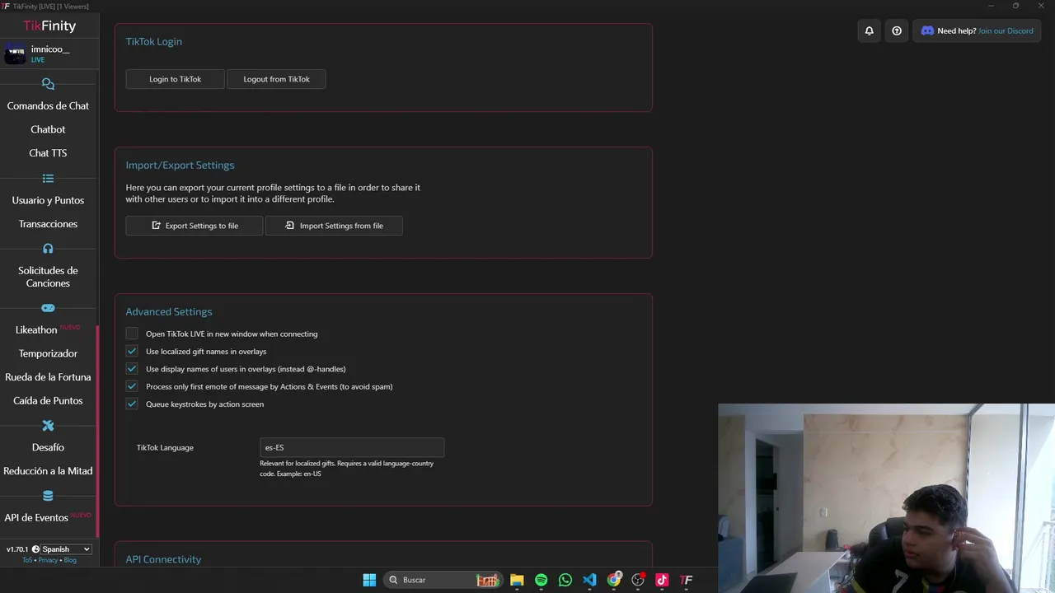Uncheck Queue keystrokes by action screen
Screen dimensions: 1055x593
click(x=132, y=404)
